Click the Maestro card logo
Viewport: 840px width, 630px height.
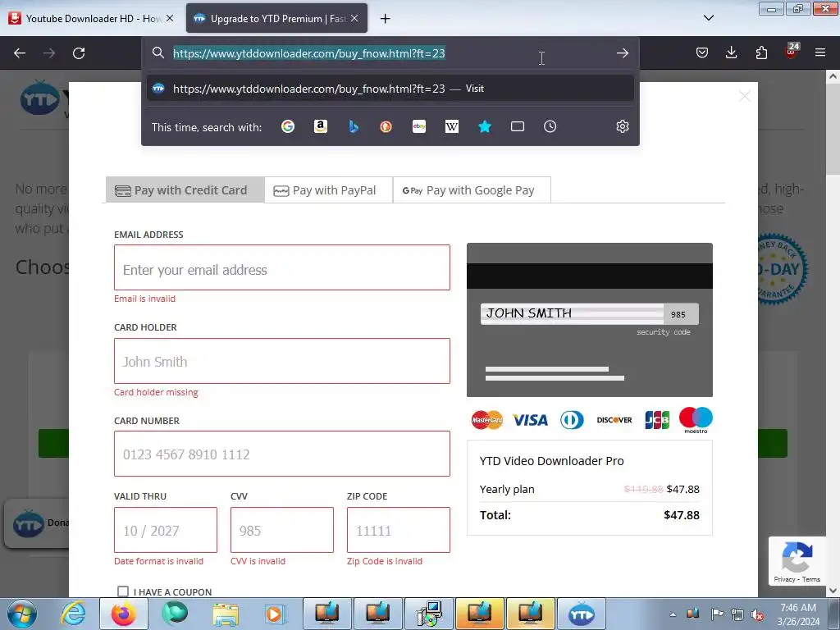point(696,420)
